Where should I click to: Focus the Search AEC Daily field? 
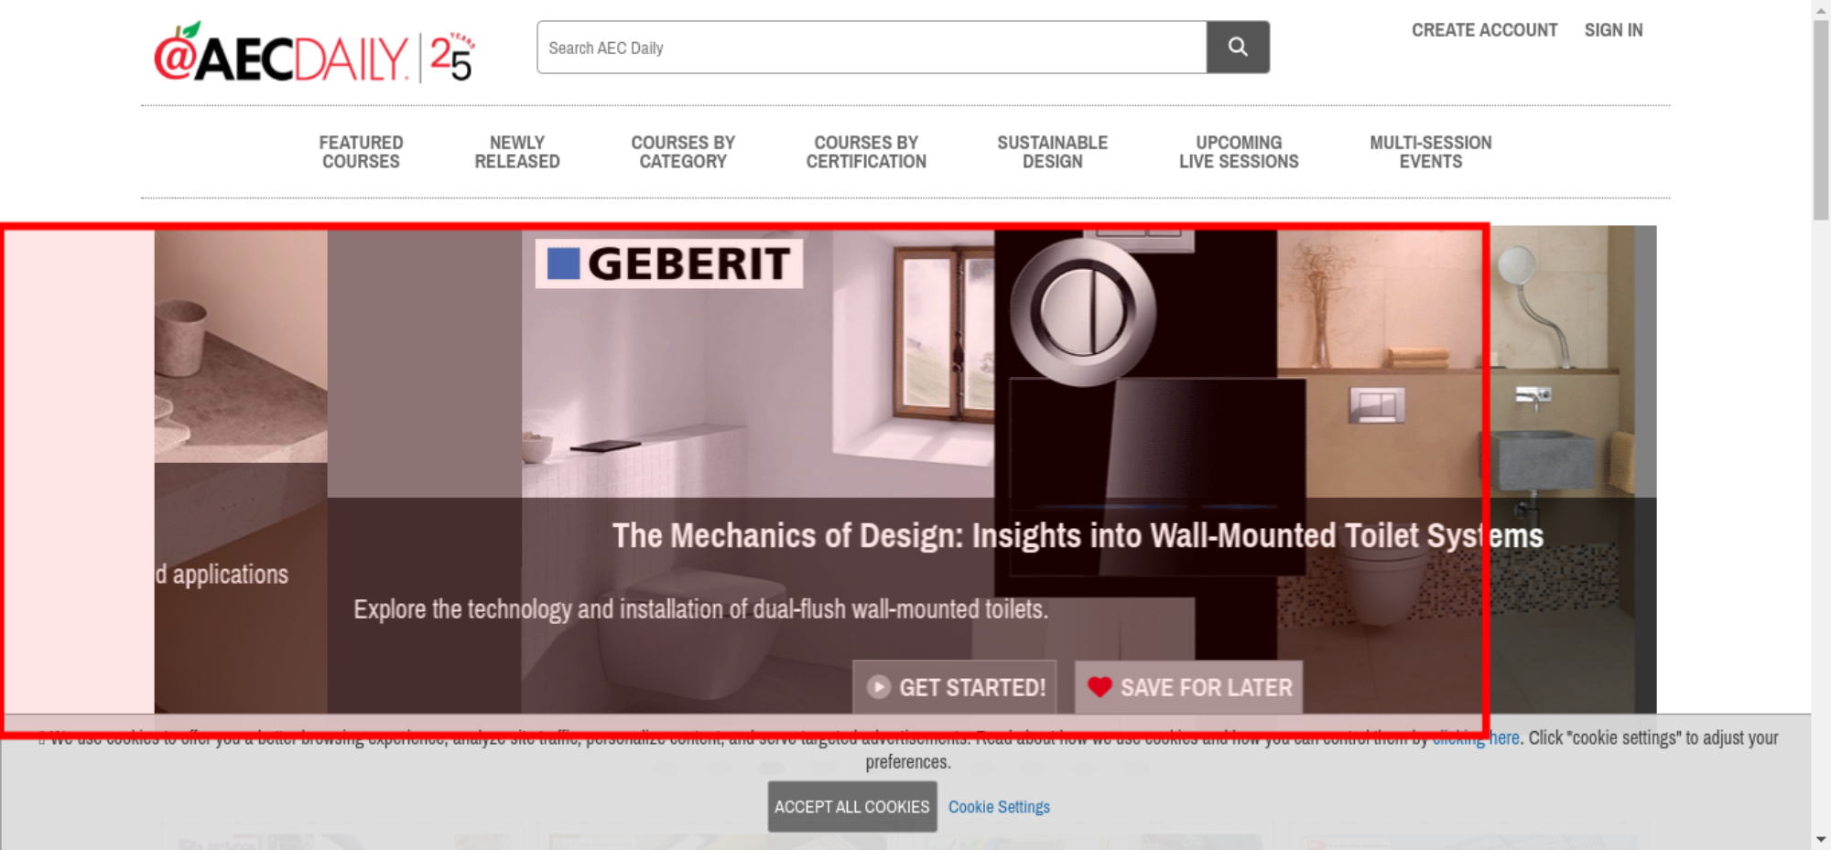coord(872,48)
